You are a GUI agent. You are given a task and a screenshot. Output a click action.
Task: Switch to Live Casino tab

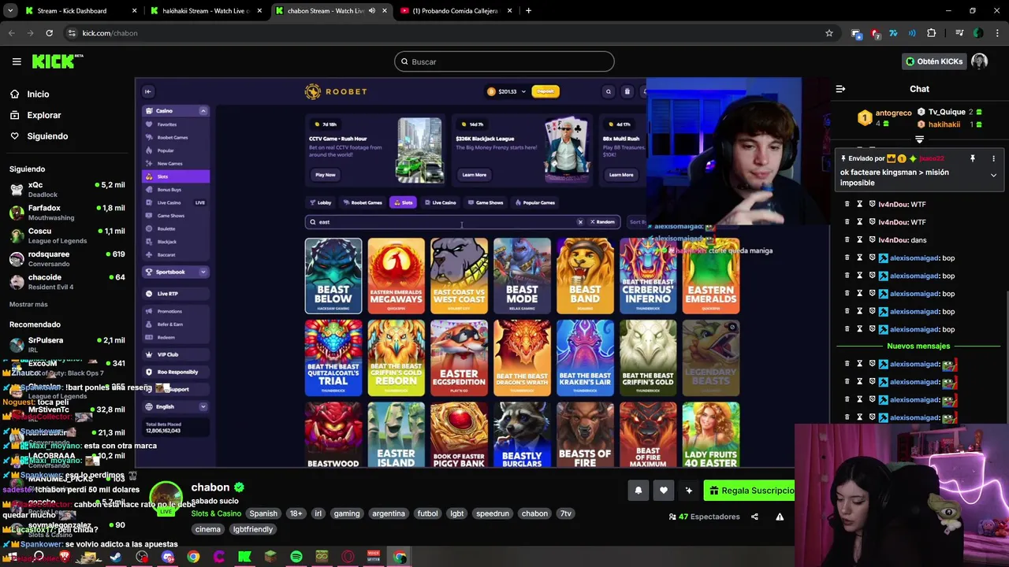click(441, 202)
